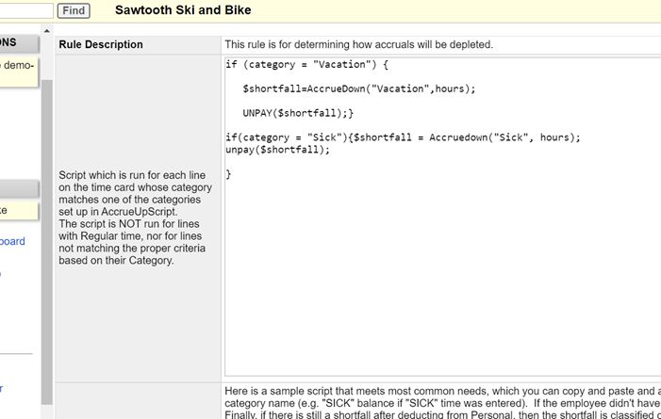661x419 pixels.
Task: Click the left sidebar vertical scrollbar thumb
Action: point(46,235)
